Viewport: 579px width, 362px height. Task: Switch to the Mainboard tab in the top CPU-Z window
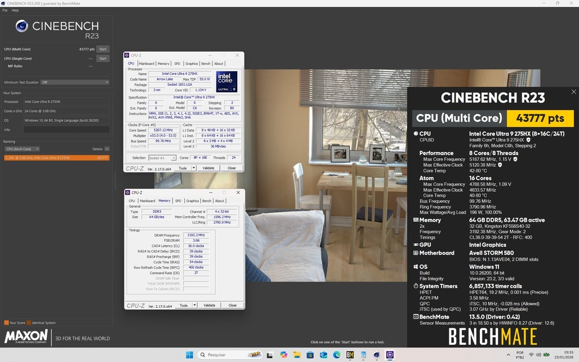146,64
